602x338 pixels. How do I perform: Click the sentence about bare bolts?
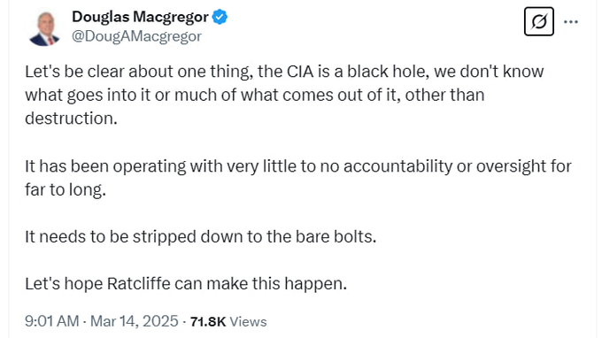[201, 237]
